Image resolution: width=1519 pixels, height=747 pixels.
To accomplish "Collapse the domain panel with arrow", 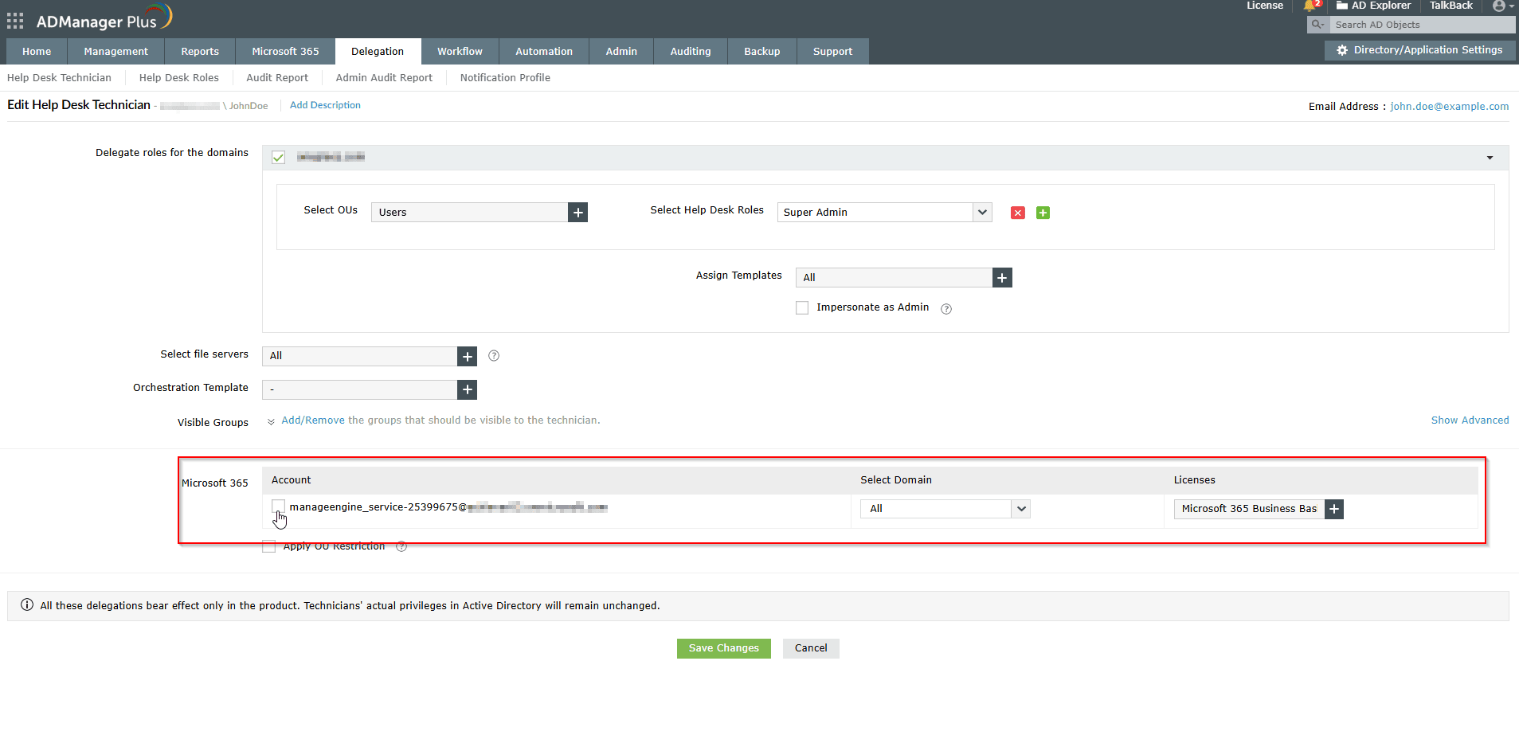I will tap(1490, 158).
